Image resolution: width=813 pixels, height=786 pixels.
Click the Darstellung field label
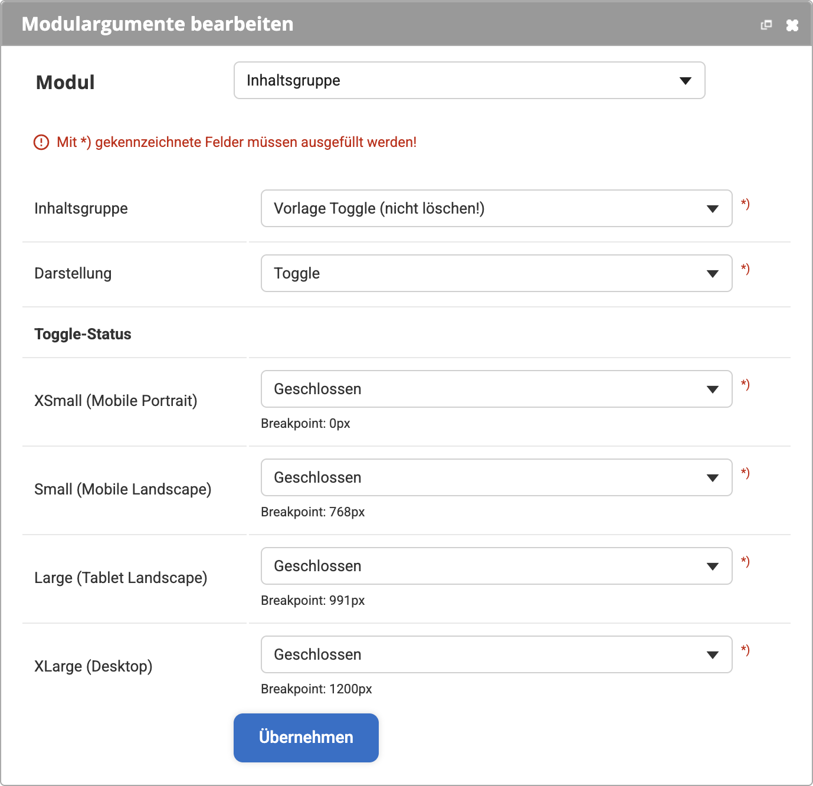(73, 273)
